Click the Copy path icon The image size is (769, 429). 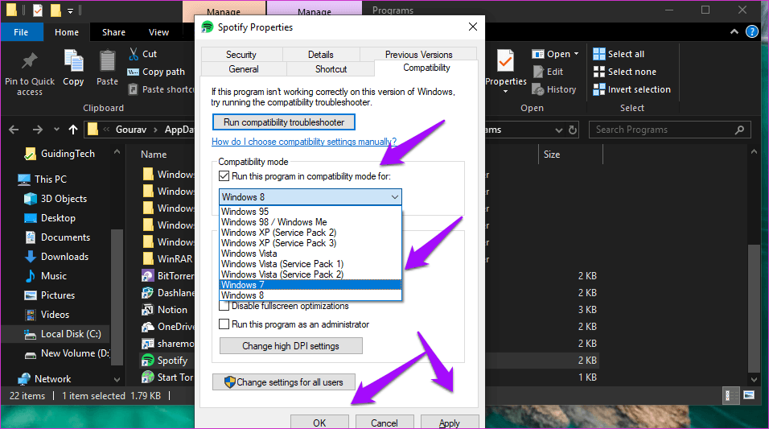133,72
